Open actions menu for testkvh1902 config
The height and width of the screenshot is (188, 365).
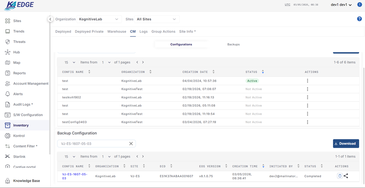tap(308, 97)
